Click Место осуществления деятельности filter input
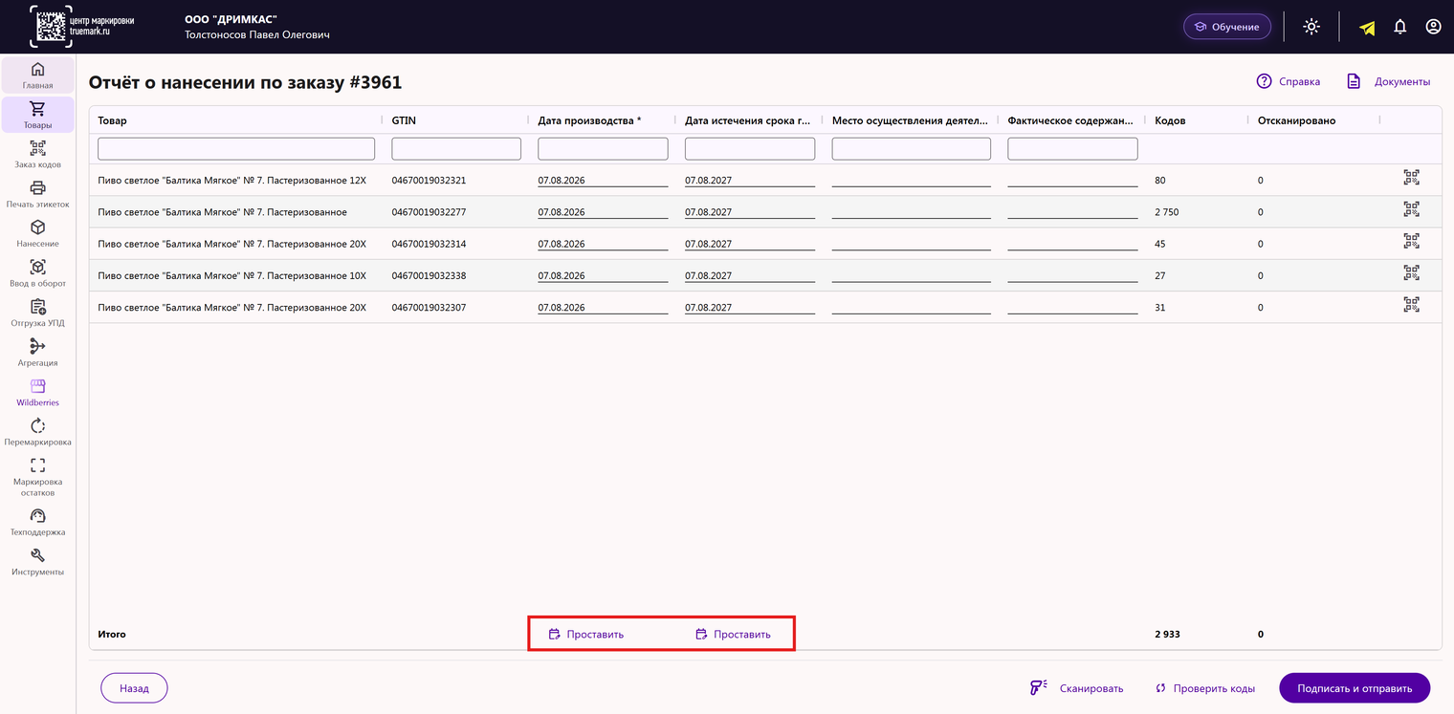Viewport: 1454px width, 714px height. tap(912, 148)
